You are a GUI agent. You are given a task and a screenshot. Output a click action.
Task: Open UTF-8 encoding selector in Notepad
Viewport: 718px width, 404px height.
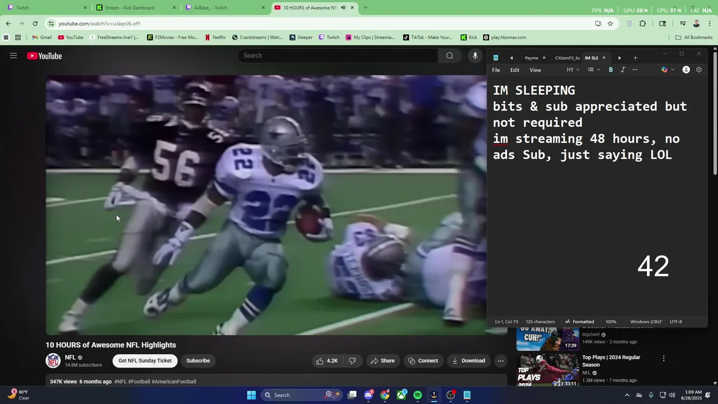click(676, 322)
